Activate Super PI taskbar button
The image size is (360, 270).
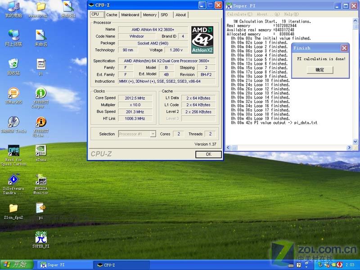[x=65, y=265]
